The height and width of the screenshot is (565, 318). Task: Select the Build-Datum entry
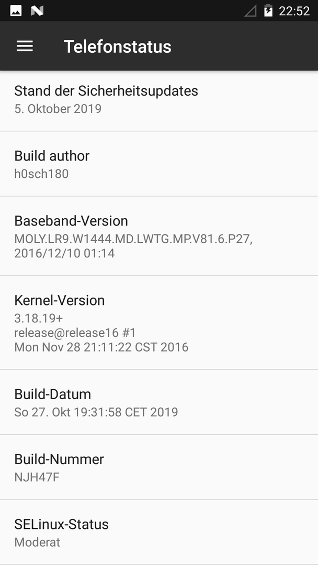(x=159, y=402)
